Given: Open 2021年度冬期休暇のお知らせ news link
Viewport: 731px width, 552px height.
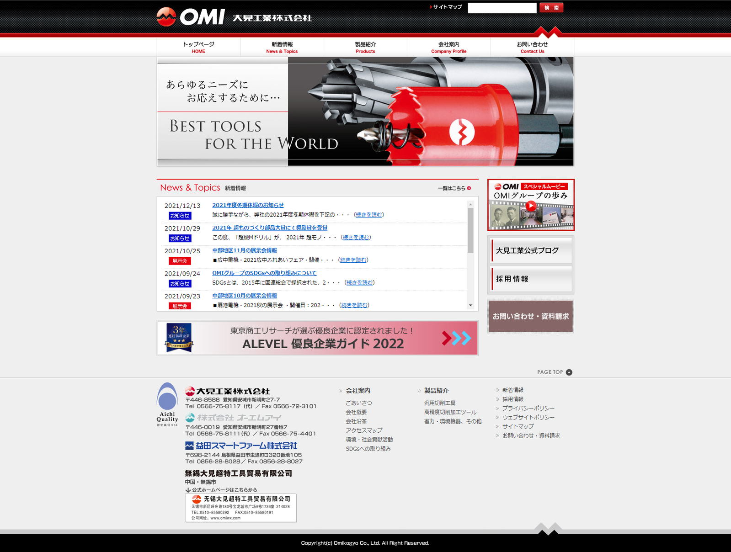Looking at the screenshot, I should point(248,205).
